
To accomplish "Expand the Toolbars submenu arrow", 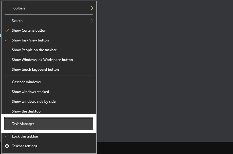I will 92,8.
